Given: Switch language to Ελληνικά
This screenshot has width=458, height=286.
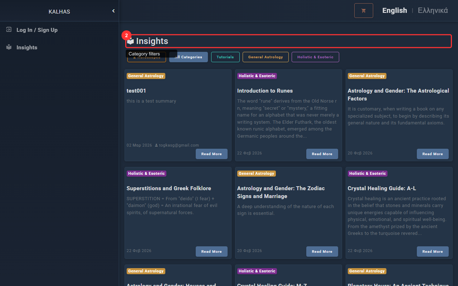Looking at the screenshot, I should [433, 10].
